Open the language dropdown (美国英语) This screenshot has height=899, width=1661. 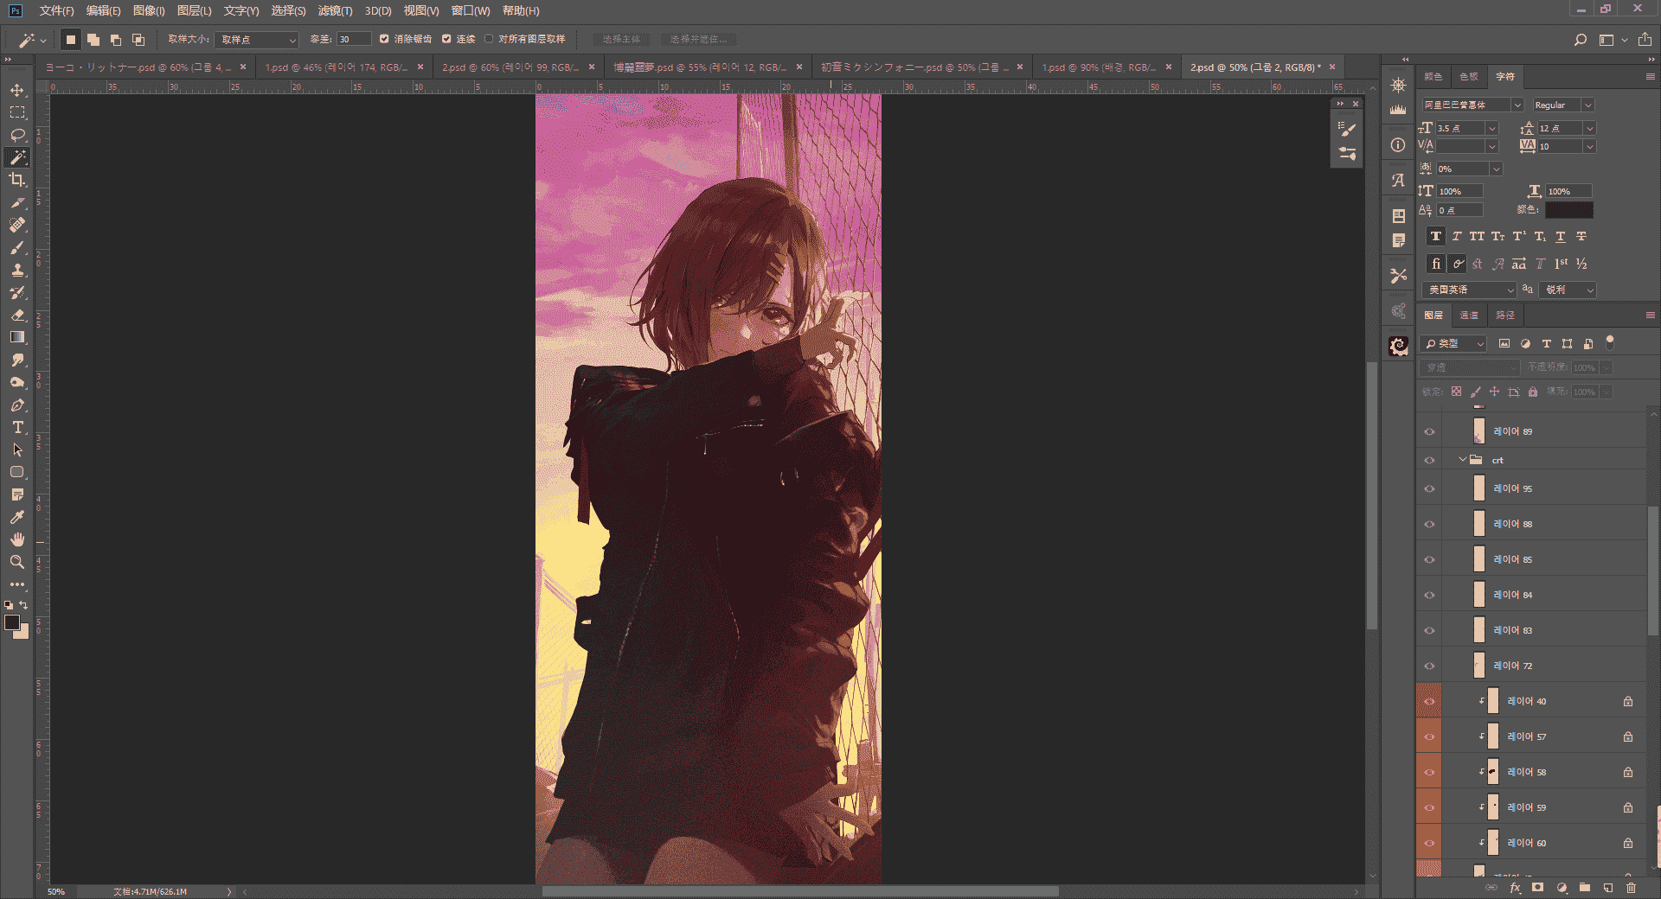coord(1468,290)
